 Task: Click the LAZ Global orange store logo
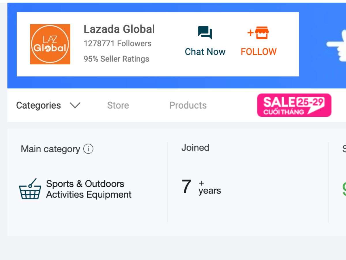click(50, 44)
